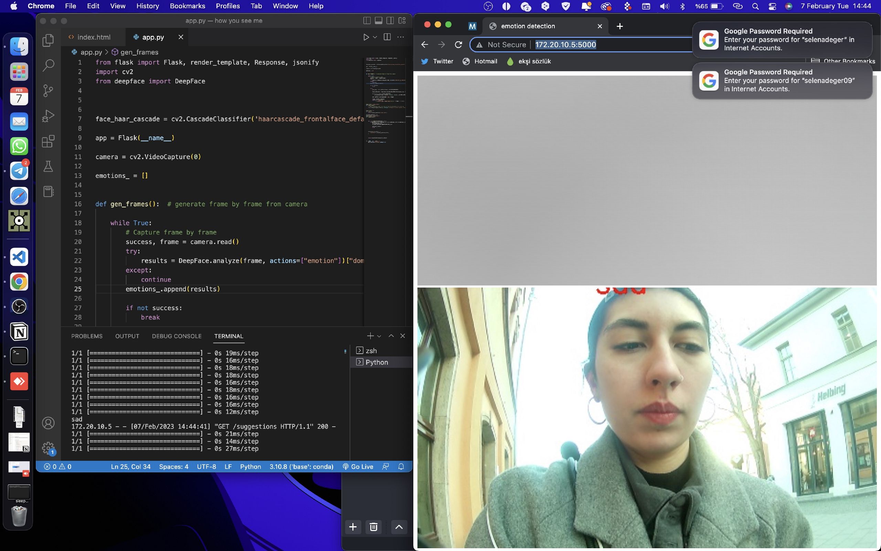The height and width of the screenshot is (551, 881).
Task: Open the macOS Control Center toggle icon
Action: 772,6
